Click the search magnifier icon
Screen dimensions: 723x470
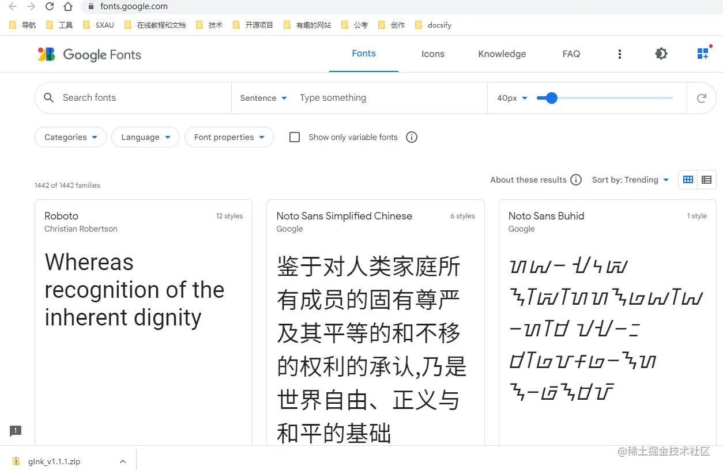pos(49,98)
